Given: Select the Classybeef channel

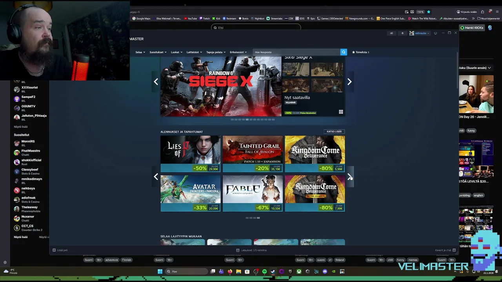Looking at the screenshot, I should pos(29,171).
